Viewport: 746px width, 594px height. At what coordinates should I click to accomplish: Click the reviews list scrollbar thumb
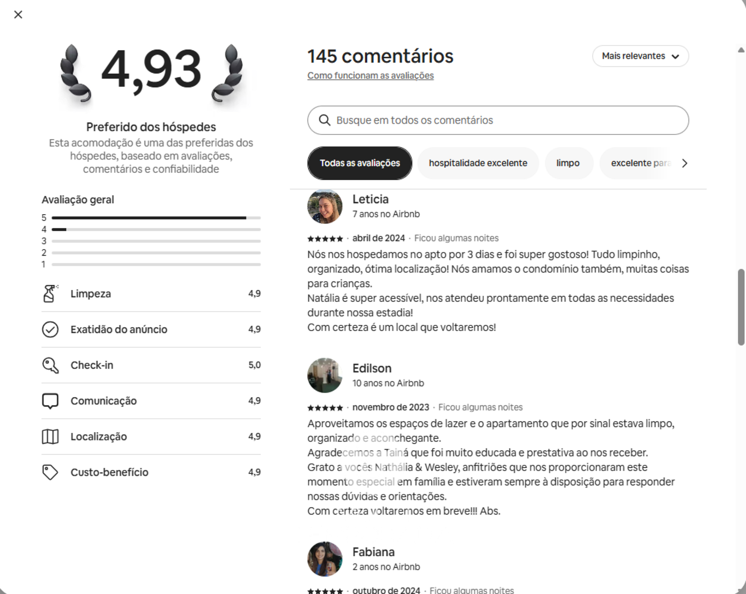coord(741,307)
